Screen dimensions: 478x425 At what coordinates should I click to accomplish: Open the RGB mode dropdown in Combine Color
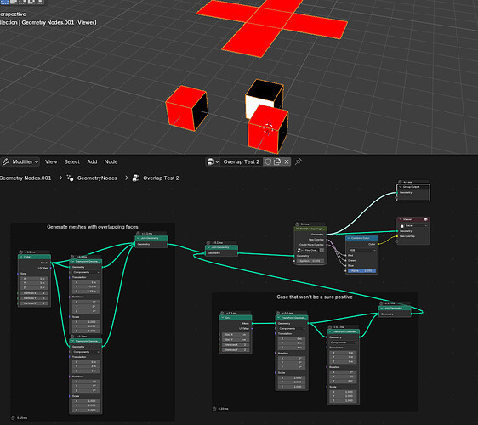[361, 250]
